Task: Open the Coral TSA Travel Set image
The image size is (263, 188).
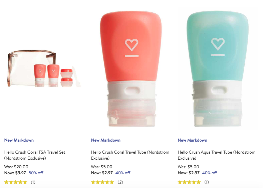Action: pos(44,68)
